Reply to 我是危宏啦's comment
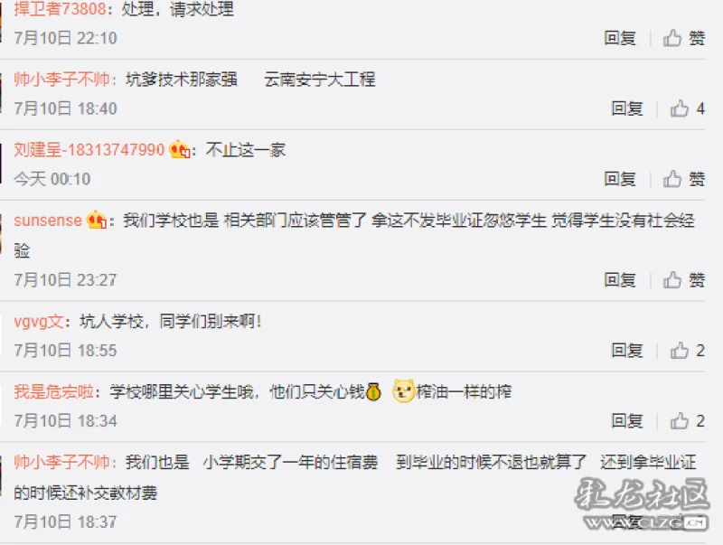This screenshot has height=545, width=723. coord(627,421)
